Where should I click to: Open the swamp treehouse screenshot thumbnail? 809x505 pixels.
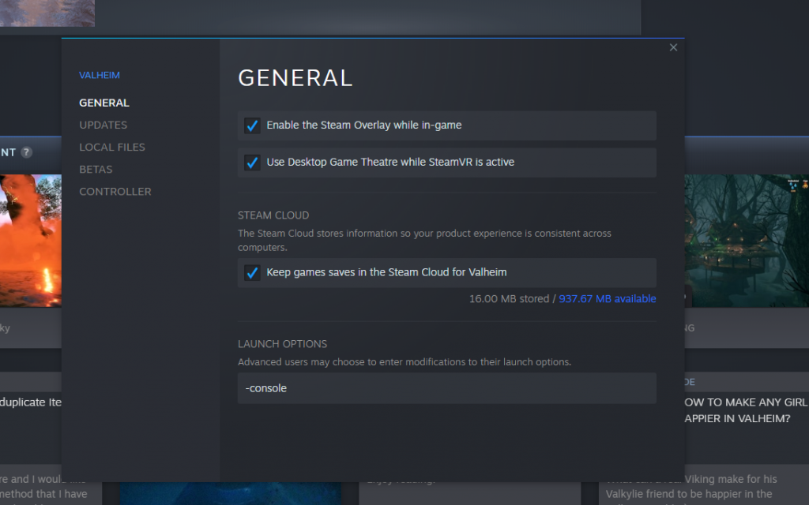(x=747, y=241)
